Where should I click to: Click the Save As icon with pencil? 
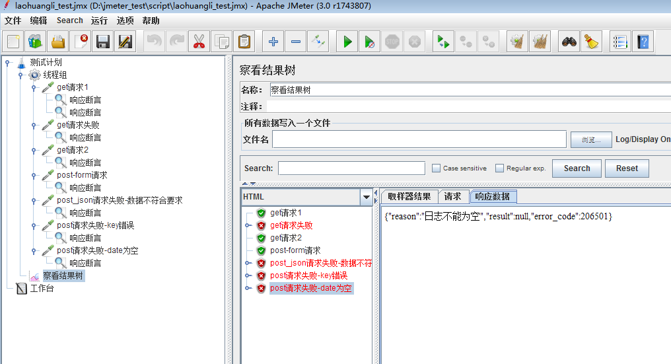(125, 42)
